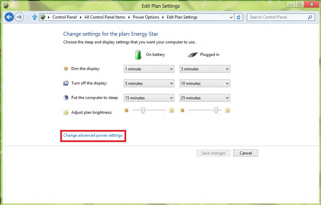This screenshot has height=205, width=321.
Task: Click the plugged in brightness slider thumb
Action: click(x=216, y=110)
